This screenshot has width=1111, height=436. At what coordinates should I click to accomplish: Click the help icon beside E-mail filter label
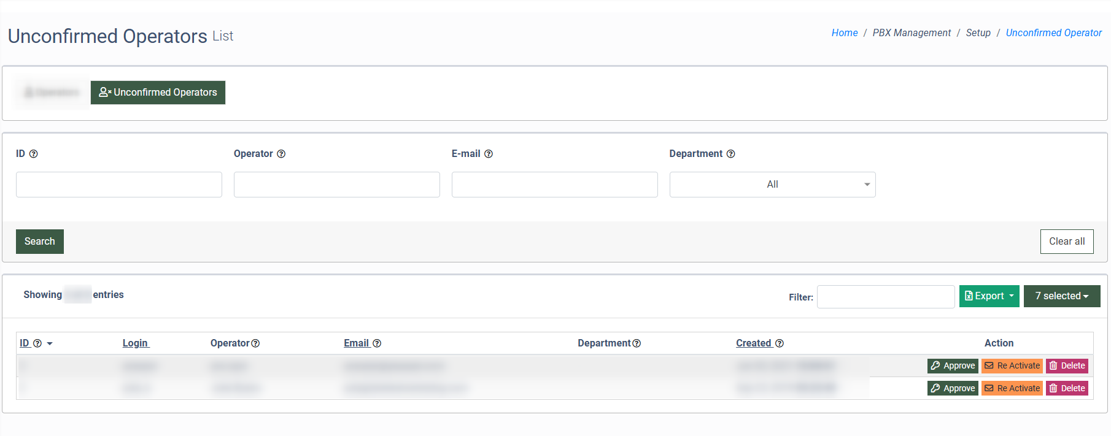click(x=489, y=154)
